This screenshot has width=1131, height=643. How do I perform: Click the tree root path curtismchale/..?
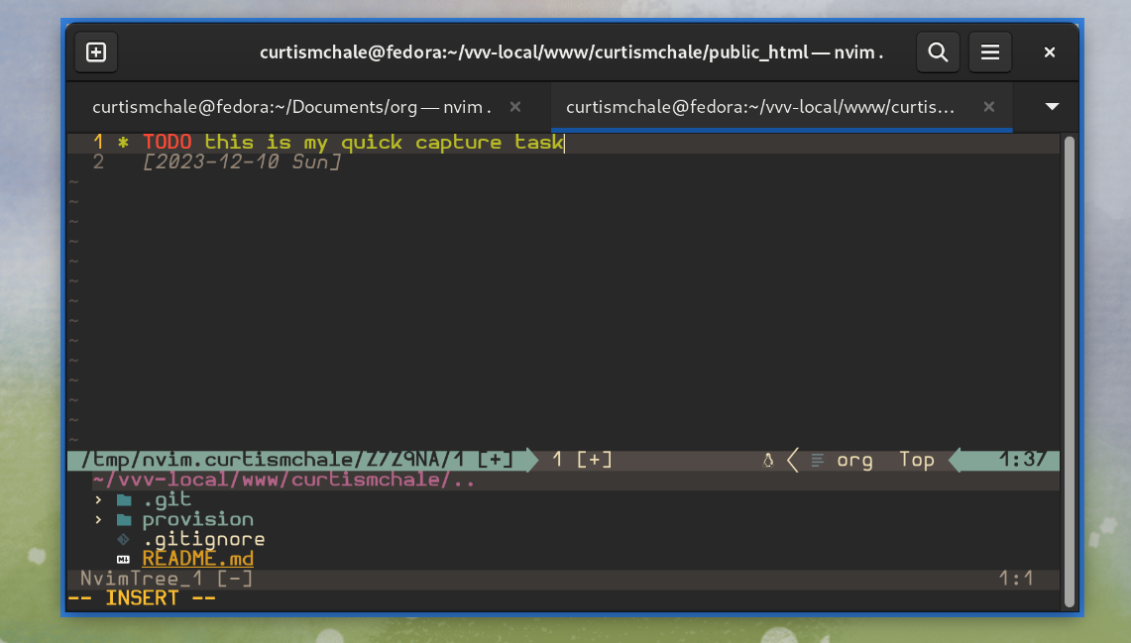[x=283, y=481]
